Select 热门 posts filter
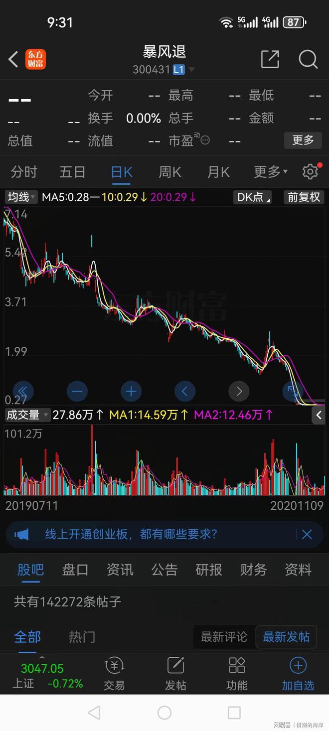329x731 pixels. pos(82,637)
